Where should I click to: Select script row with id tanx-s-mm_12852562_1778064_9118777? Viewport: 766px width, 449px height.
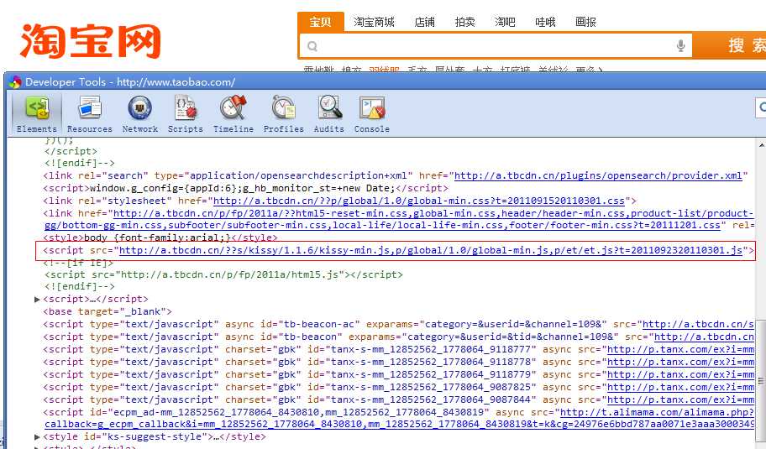pos(399,349)
